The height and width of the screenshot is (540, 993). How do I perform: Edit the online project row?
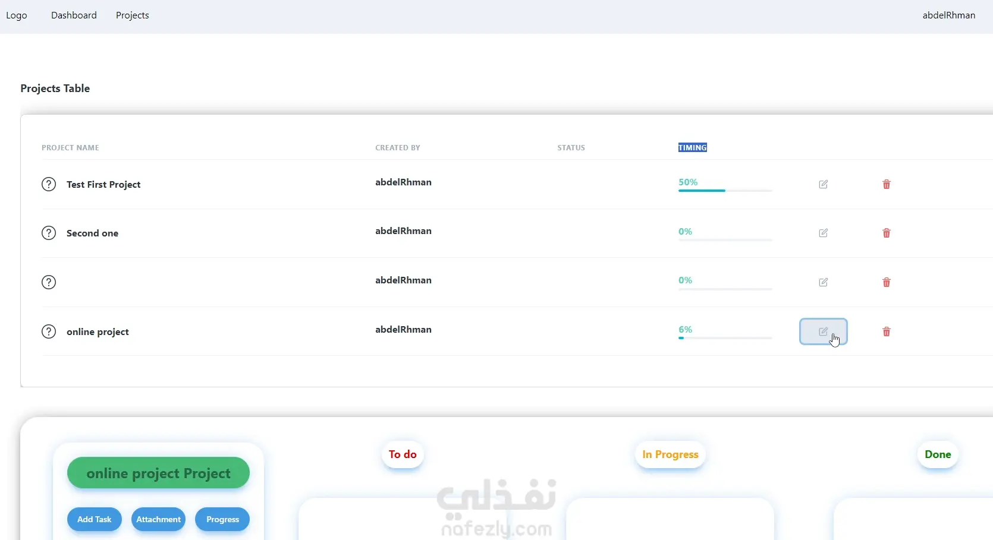tap(824, 331)
